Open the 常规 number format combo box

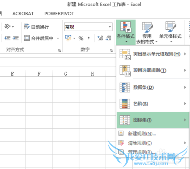tap(88, 27)
